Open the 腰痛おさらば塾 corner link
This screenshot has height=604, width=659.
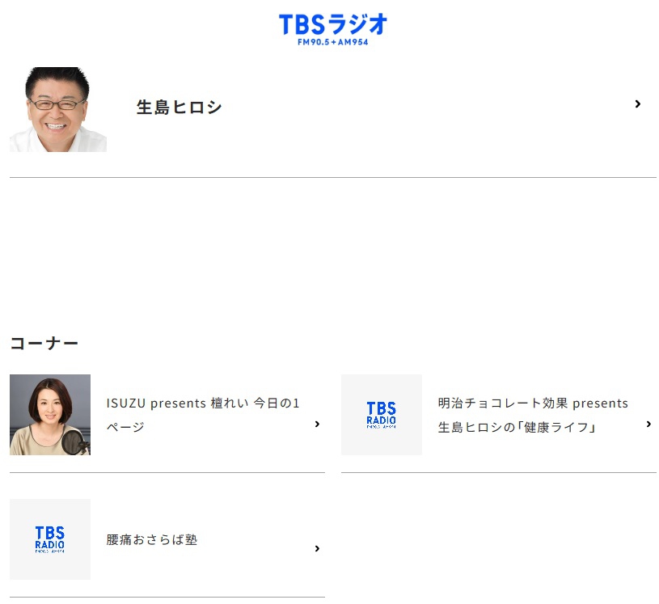pyautogui.click(x=152, y=539)
